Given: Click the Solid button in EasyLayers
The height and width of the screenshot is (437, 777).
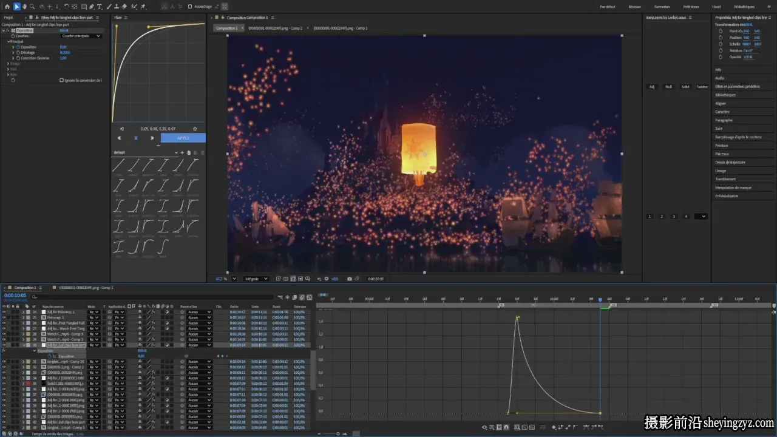Looking at the screenshot, I should point(685,87).
